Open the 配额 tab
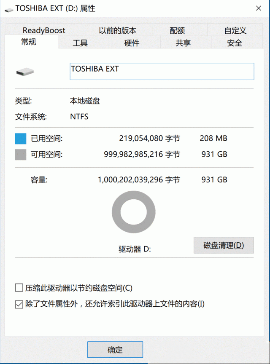Viewport: 270px width, 364px height. [x=177, y=30]
